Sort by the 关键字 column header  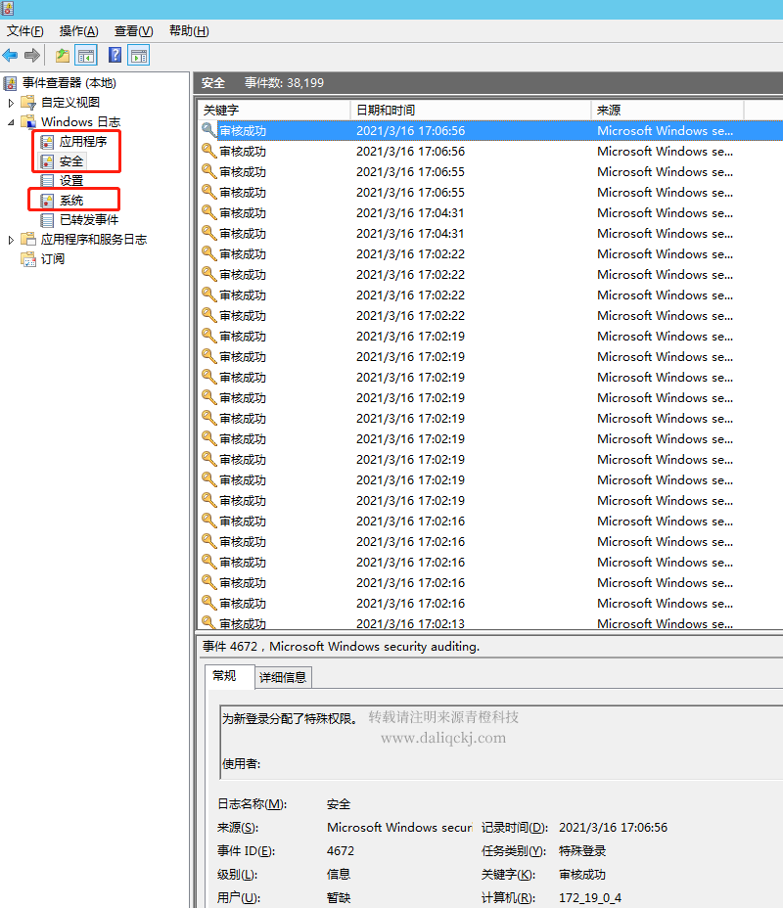(274, 110)
